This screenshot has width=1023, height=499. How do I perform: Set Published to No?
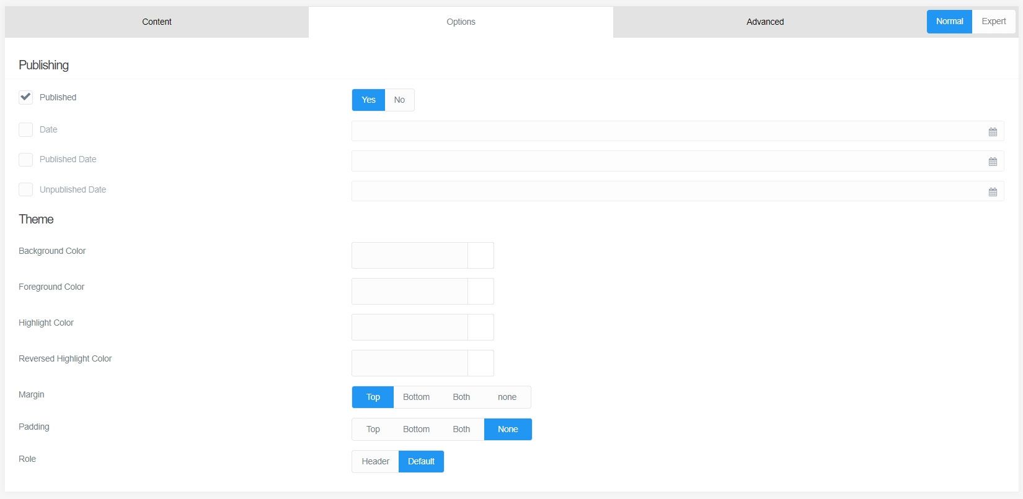click(x=399, y=100)
